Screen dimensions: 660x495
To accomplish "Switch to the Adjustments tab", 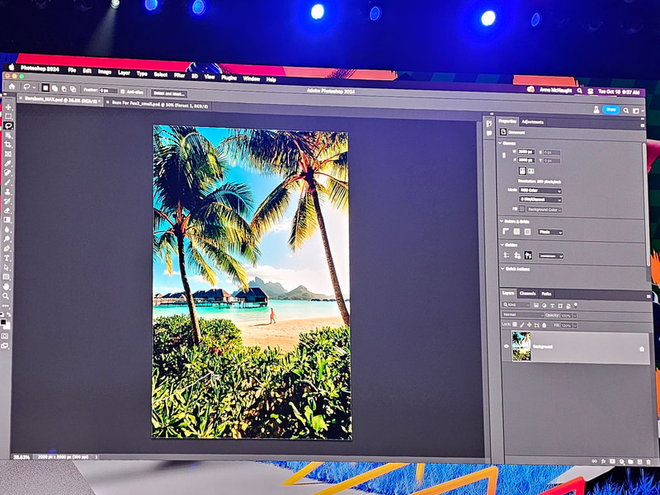I will 532,122.
